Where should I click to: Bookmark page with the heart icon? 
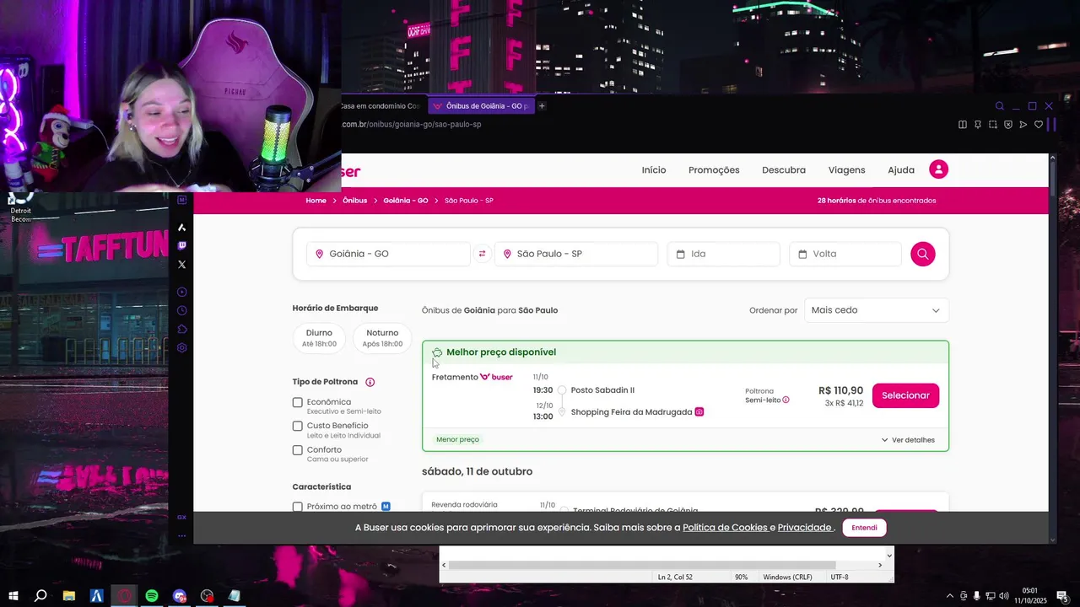pyautogui.click(x=1039, y=125)
